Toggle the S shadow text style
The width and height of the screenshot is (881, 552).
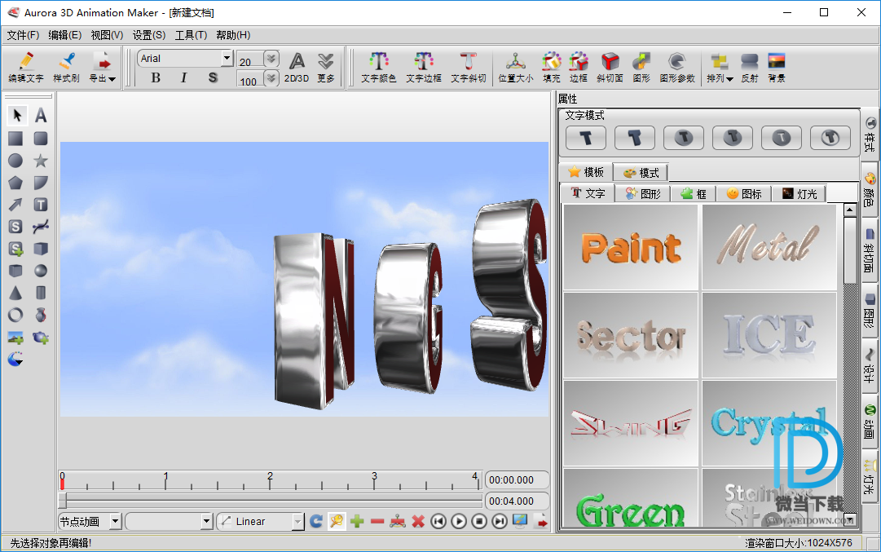213,77
